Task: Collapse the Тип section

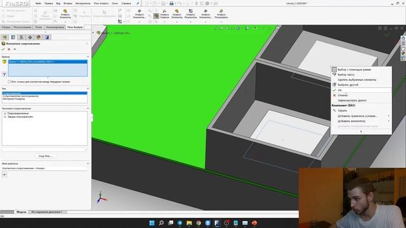Action: [x=88, y=89]
